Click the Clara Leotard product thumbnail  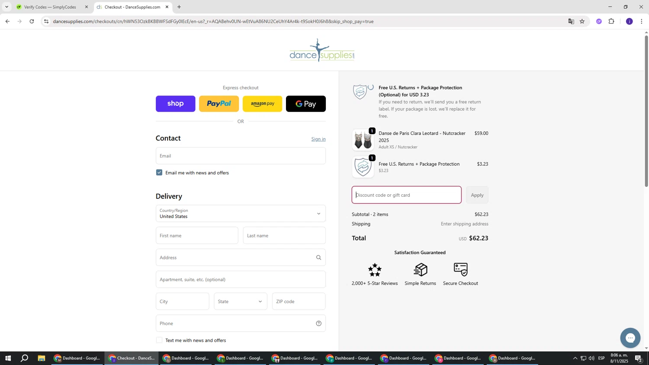click(x=363, y=140)
